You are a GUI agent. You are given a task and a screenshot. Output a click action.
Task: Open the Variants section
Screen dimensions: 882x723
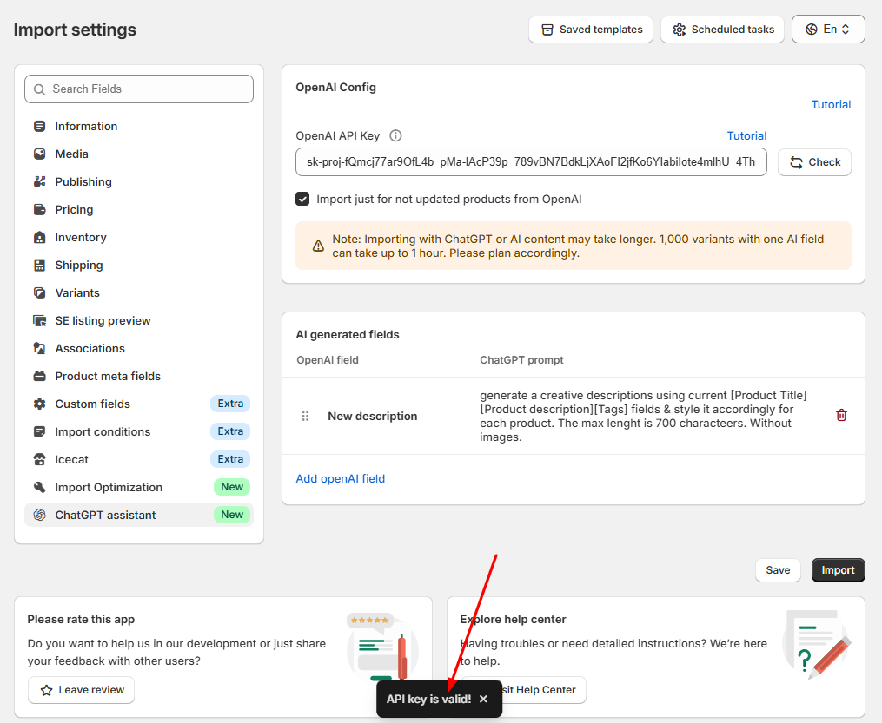point(139,292)
